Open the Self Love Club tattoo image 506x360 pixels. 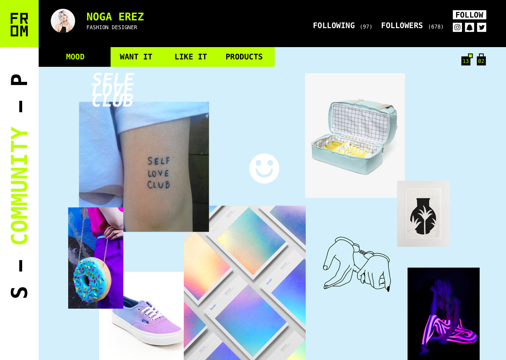coord(144,167)
